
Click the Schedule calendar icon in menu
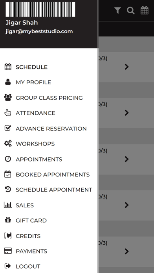click(x=8, y=67)
